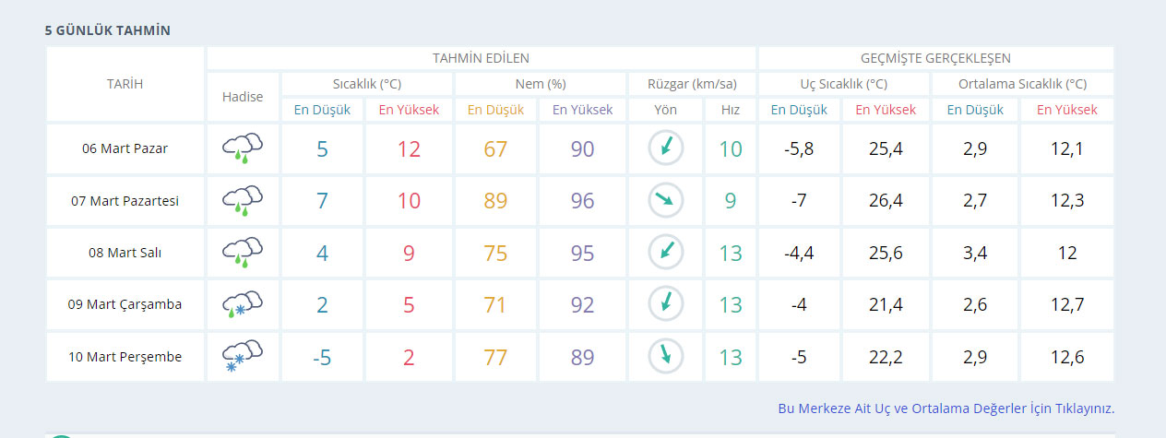This screenshot has height=438, width=1166.
Task: Click the Hadise column header
Action: pos(243,97)
